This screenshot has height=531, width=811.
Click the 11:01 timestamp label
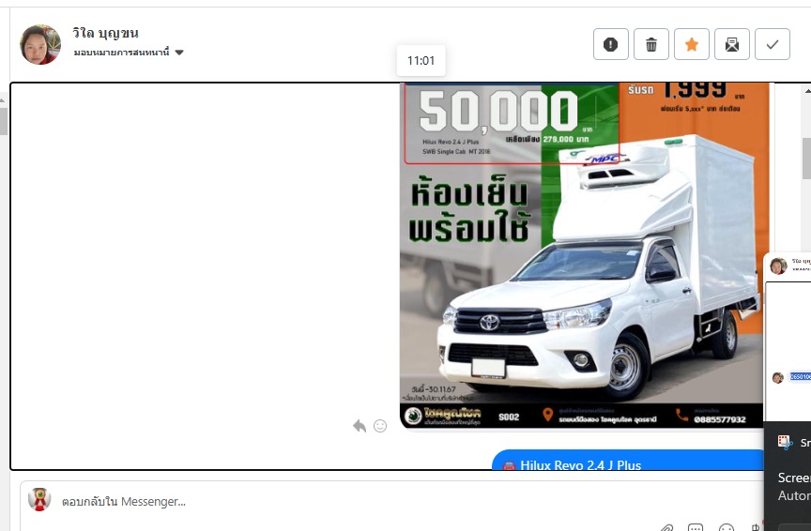click(x=421, y=60)
